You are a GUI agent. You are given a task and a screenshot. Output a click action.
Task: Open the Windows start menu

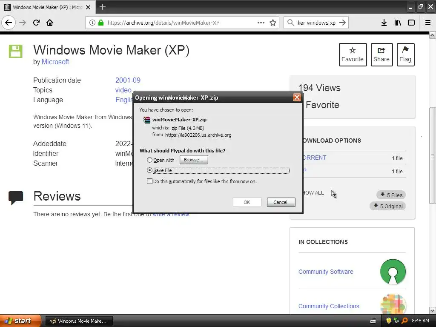pyautogui.click(x=20, y=321)
